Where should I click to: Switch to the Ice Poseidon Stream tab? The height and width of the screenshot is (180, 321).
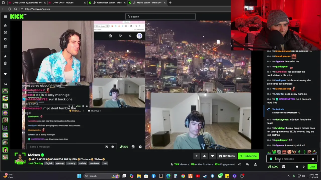pyautogui.click(x=107, y=2)
